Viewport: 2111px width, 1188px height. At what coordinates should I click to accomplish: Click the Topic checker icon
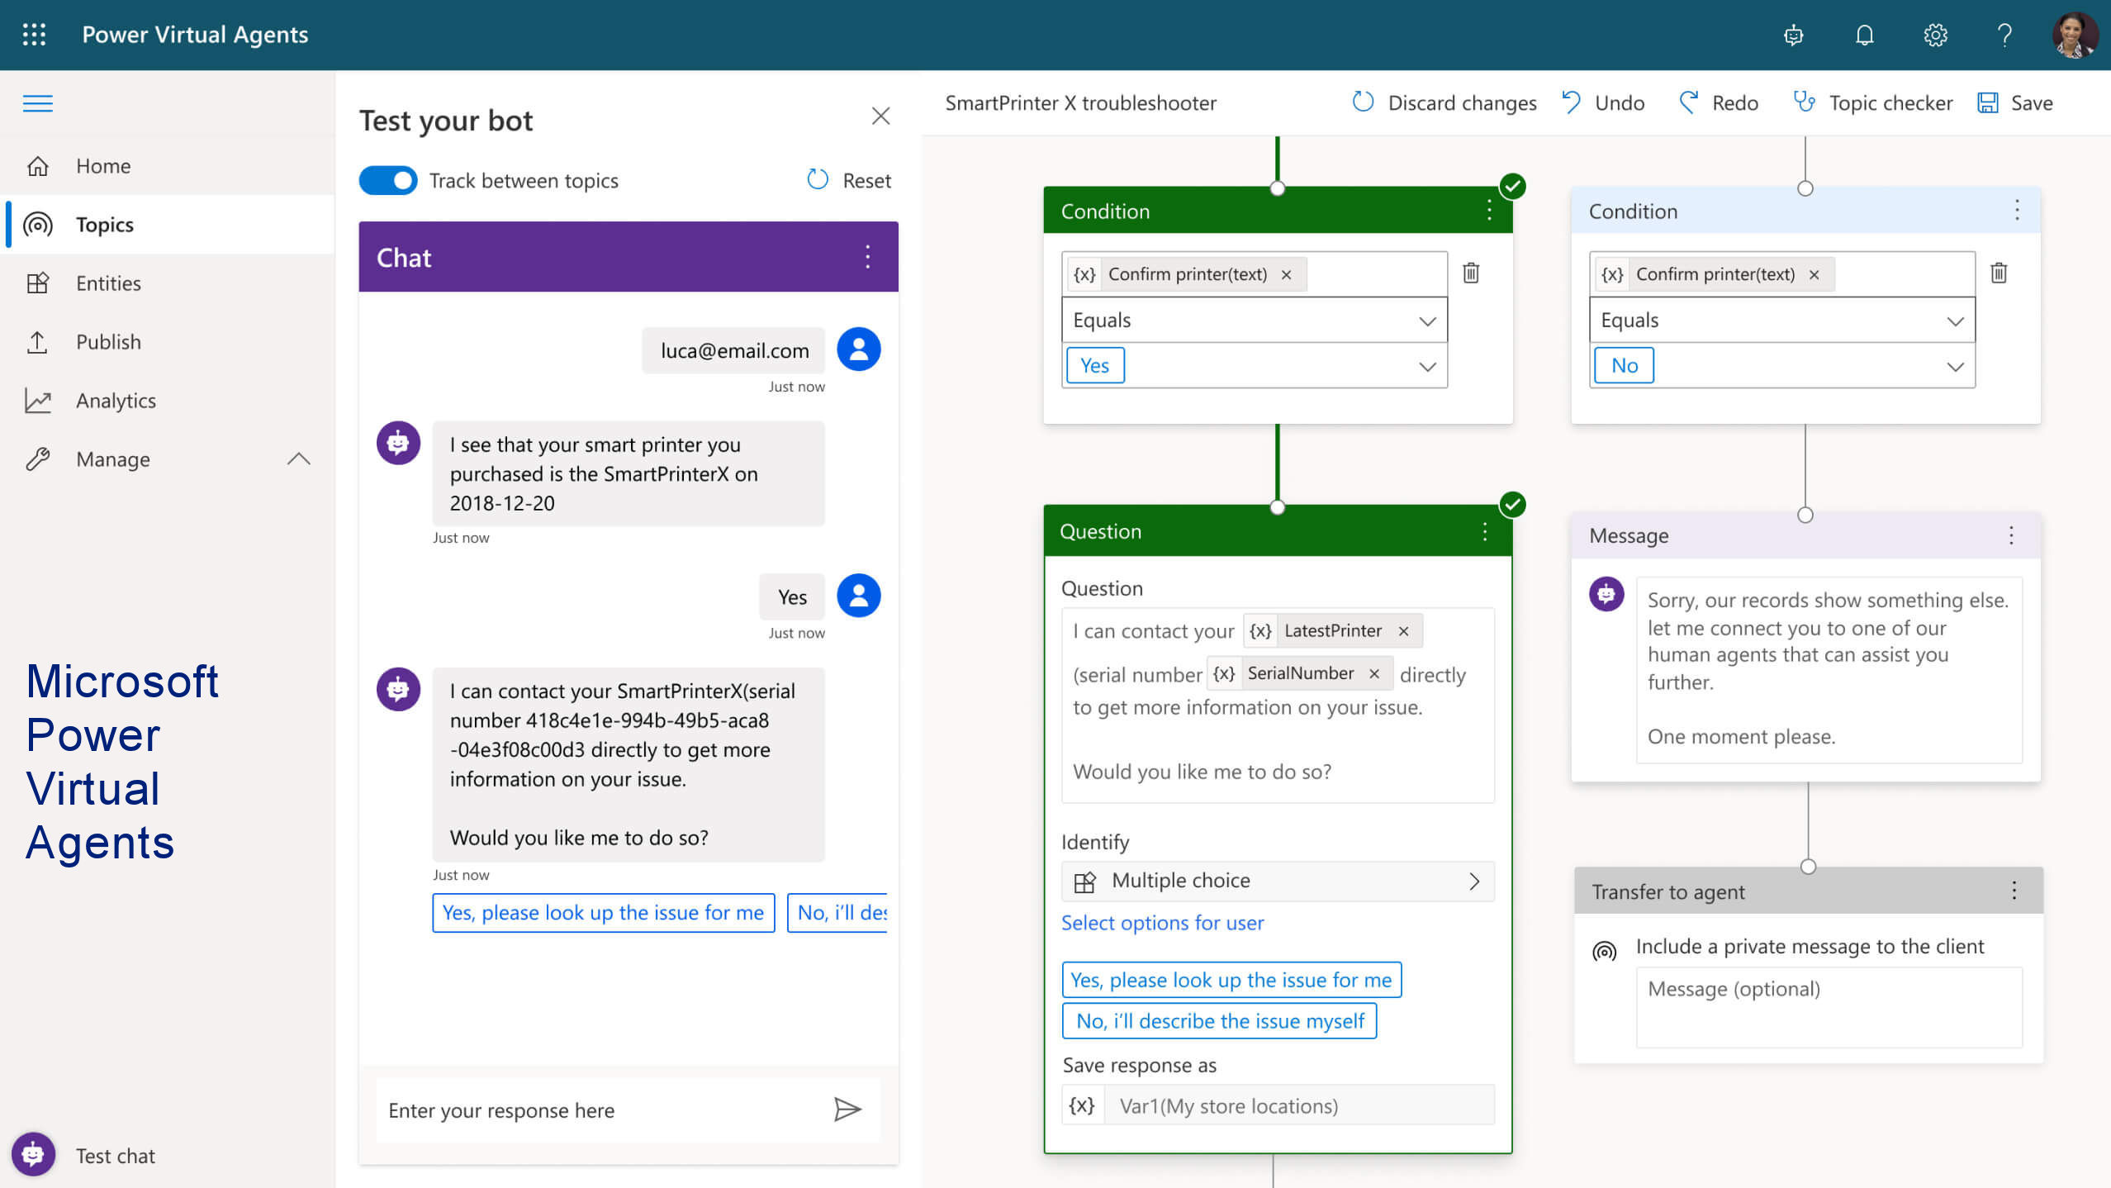point(1802,102)
